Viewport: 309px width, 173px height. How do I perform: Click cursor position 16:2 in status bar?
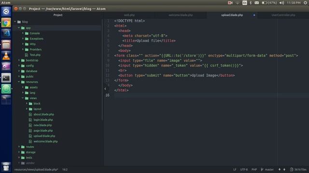click(65, 170)
